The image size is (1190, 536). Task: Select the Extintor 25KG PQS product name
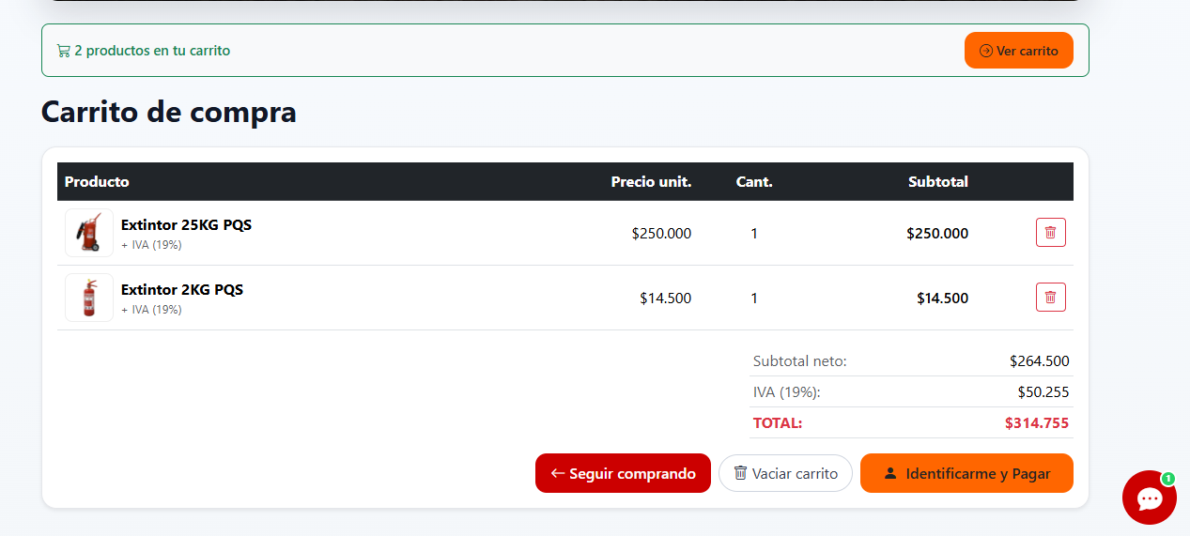coord(186,225)
